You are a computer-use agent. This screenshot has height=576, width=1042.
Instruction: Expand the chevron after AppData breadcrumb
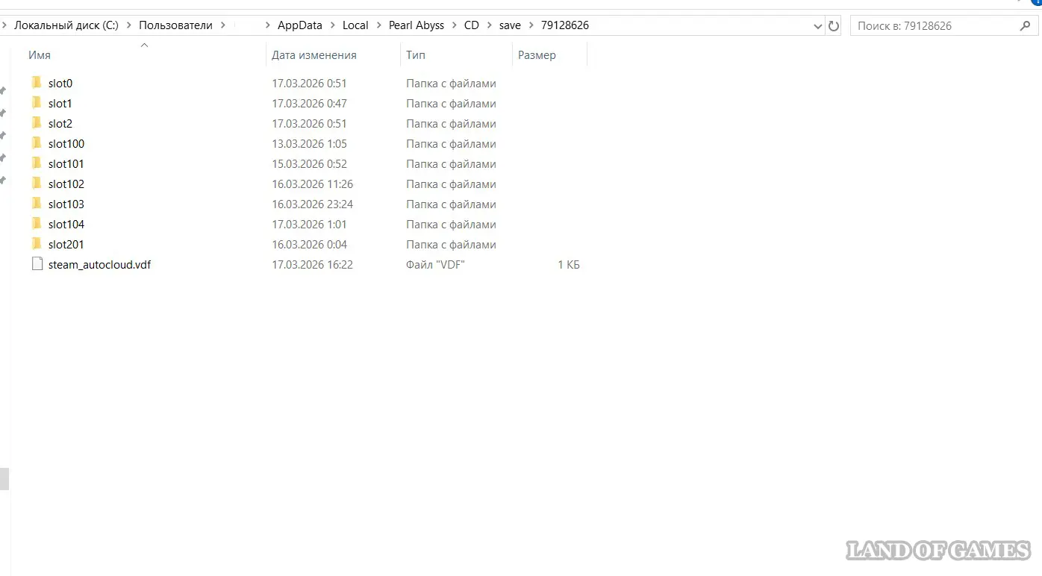(x=332, y=25)
